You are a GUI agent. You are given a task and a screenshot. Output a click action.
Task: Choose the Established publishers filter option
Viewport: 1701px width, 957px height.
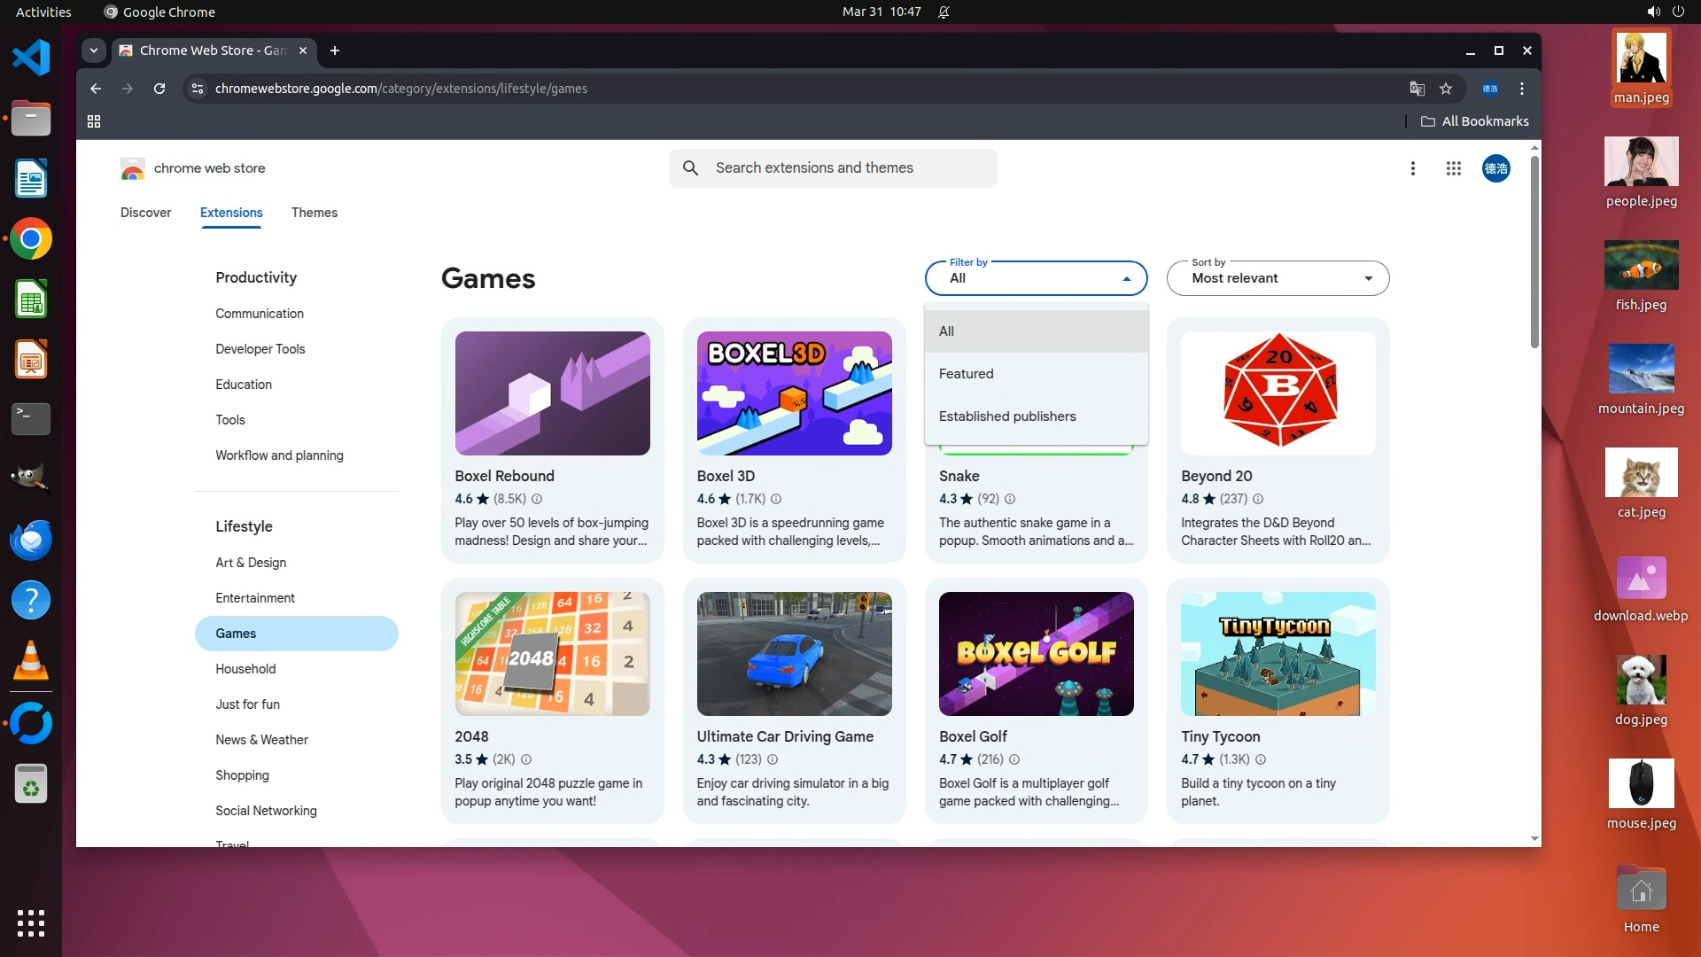[x=1007, y=416]
